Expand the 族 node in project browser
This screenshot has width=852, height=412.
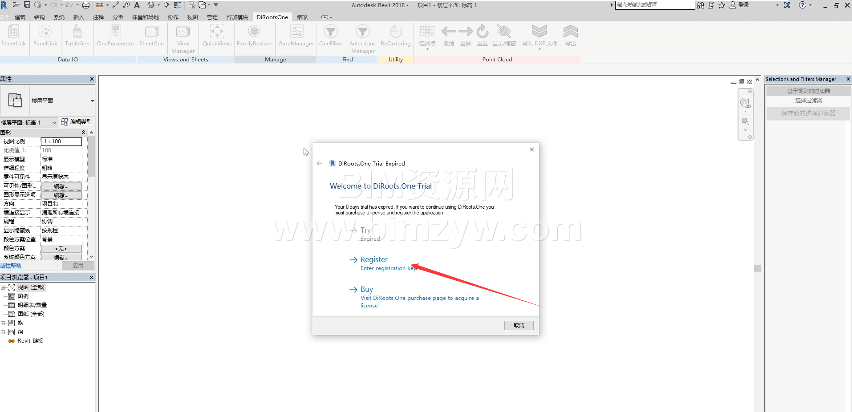(3, 323)
